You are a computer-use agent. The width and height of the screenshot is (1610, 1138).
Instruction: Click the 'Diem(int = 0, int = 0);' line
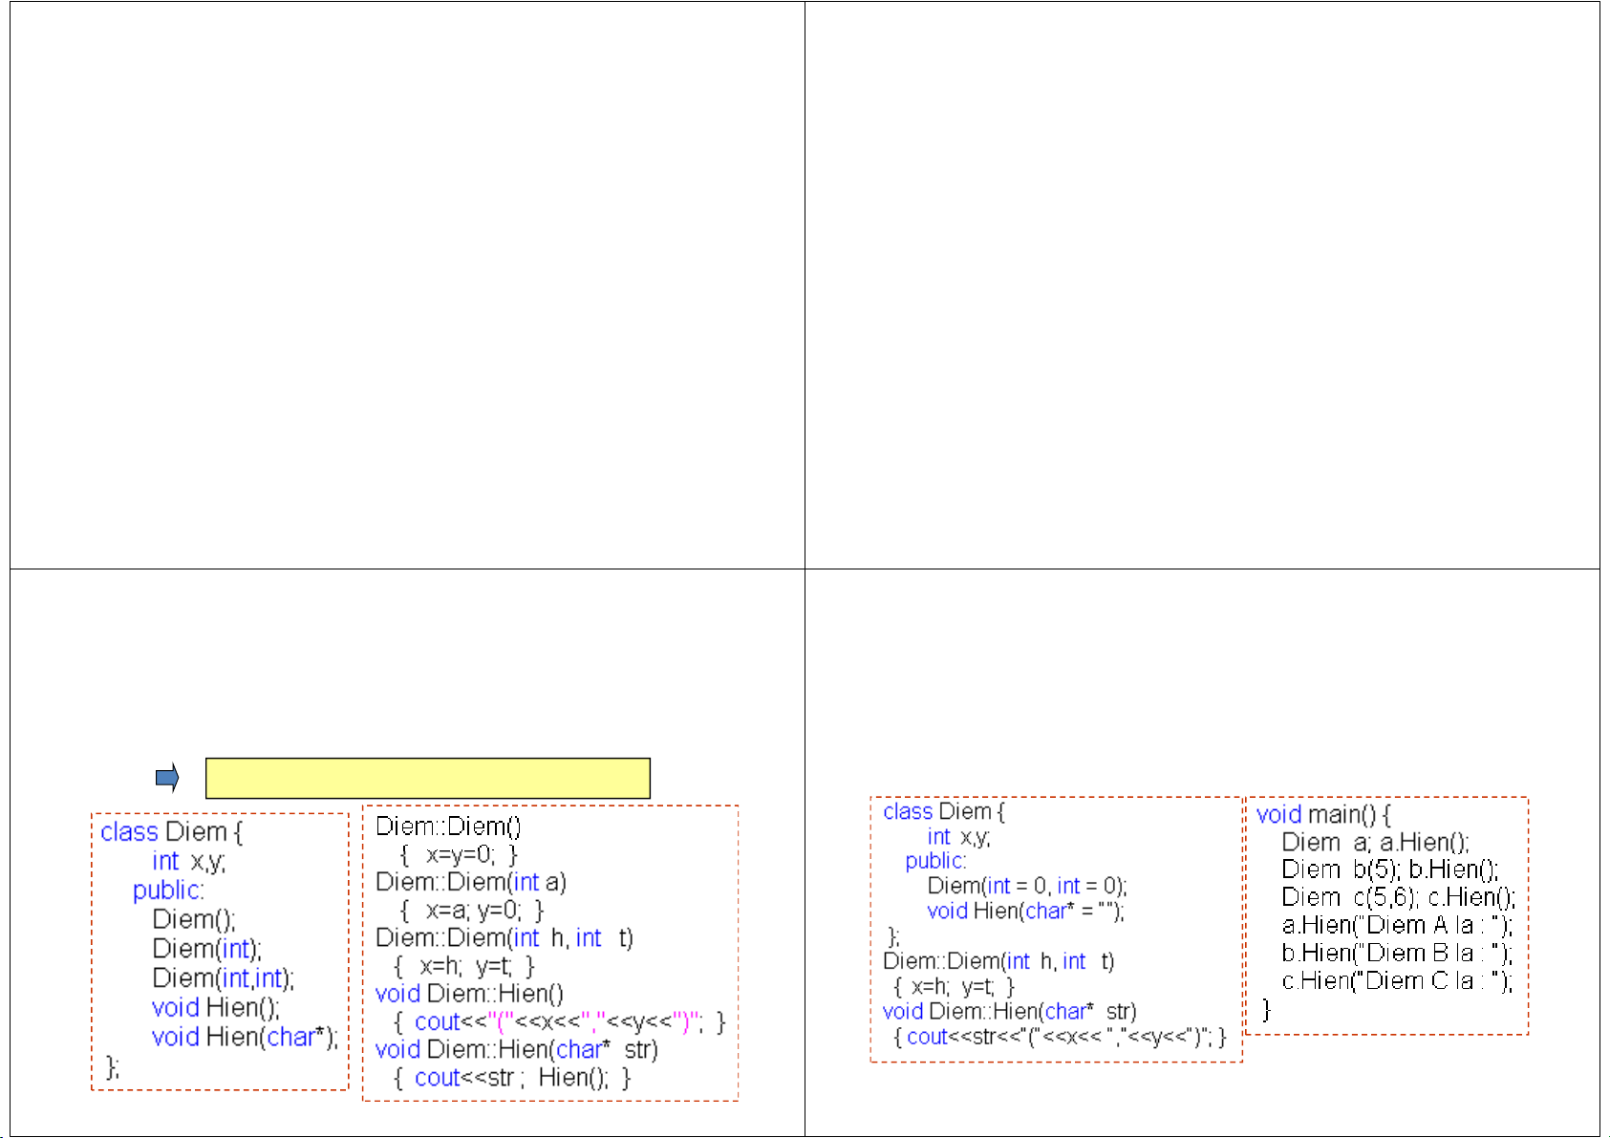click(x=1027, y=886)
